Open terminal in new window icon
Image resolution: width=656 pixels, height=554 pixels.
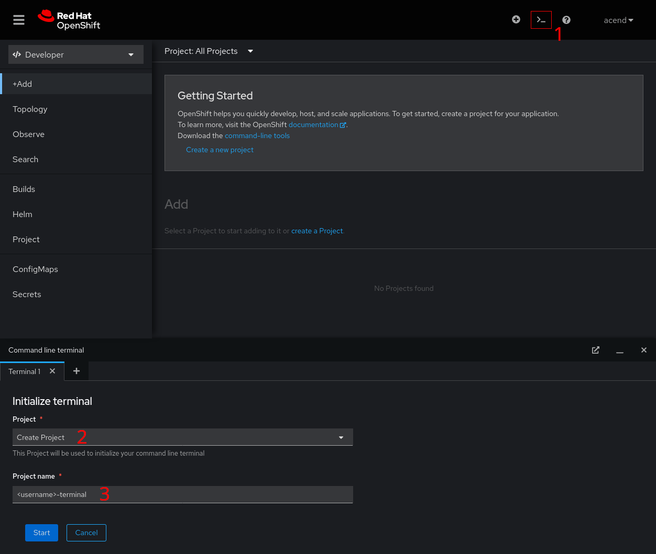coord(596,350)
